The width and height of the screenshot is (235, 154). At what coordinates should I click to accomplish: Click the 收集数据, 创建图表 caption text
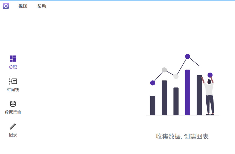182,136
